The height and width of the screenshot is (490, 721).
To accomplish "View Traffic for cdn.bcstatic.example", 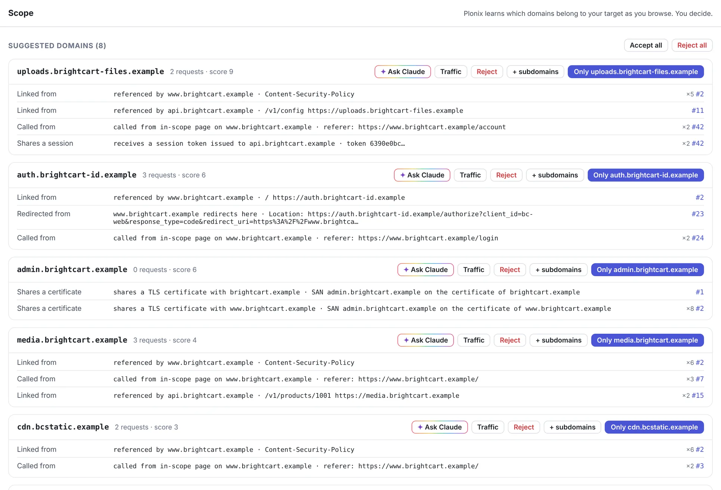I will pyautogui.click(x=487, y=427).
